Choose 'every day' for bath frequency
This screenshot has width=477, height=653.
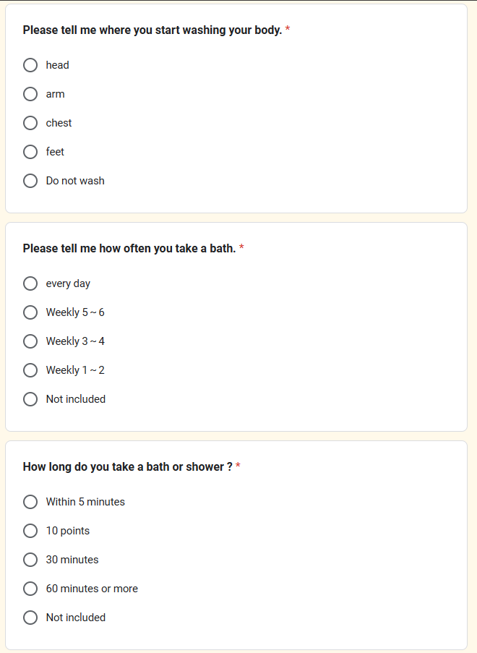coord(30,283)
